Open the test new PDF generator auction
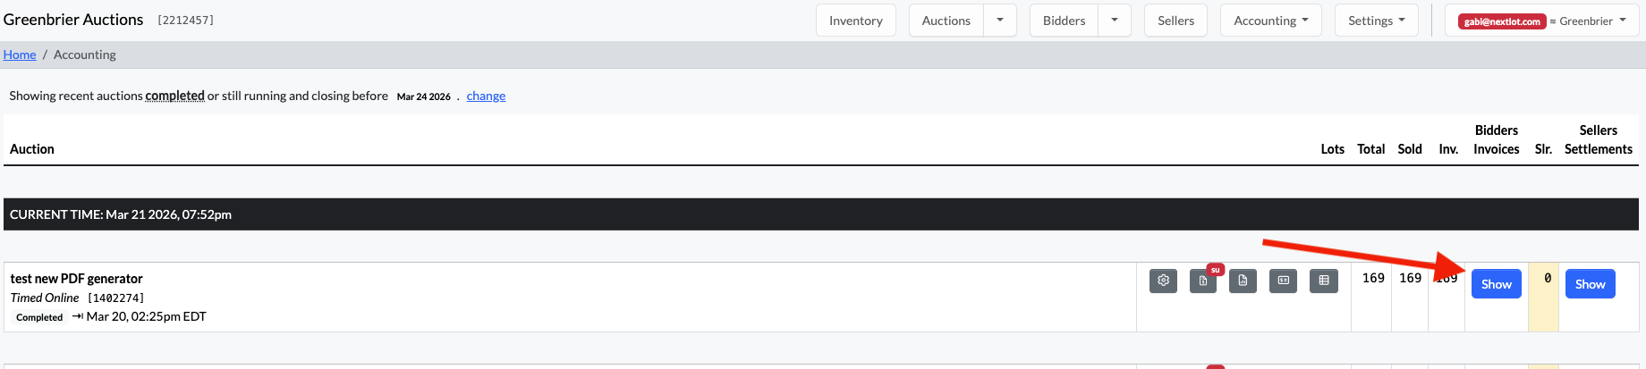The width and height of the screenshot is (1646, 369). (x=77, y=279)
